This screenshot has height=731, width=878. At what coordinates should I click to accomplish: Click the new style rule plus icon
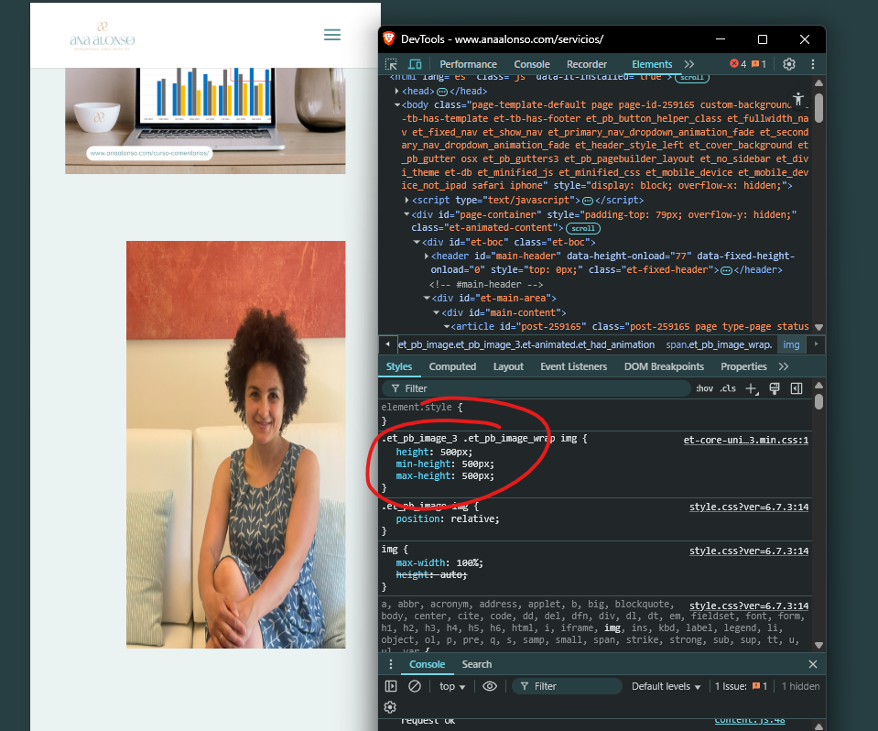tap(751, 389)
